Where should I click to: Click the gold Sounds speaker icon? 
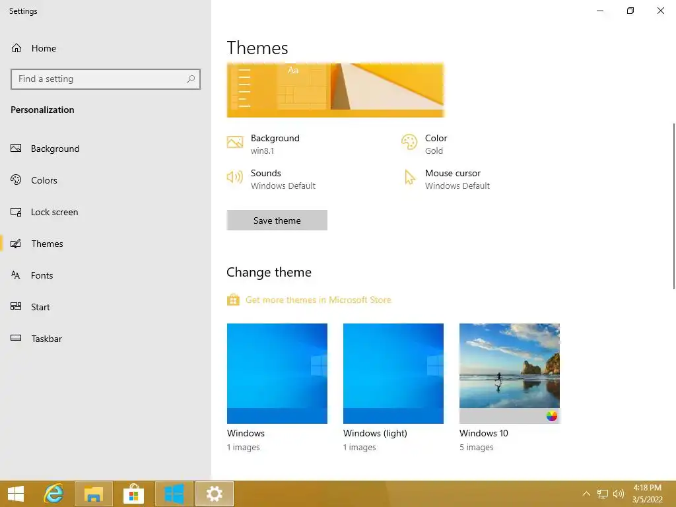pos(235,177)
